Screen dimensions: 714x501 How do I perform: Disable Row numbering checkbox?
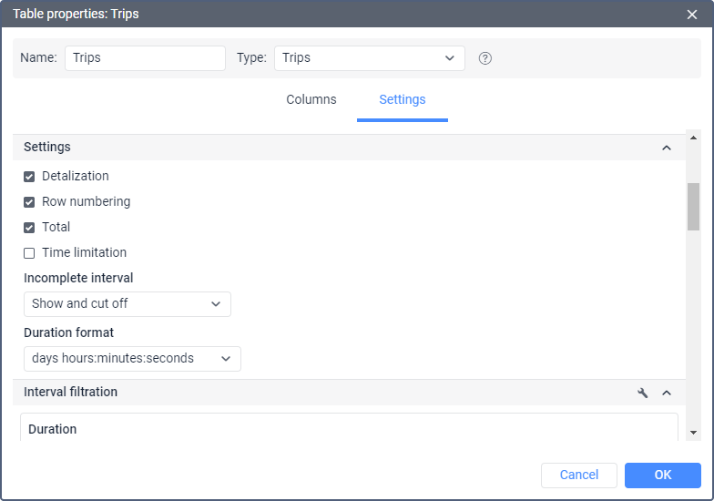pyautogui.click(x=29, y=202)
